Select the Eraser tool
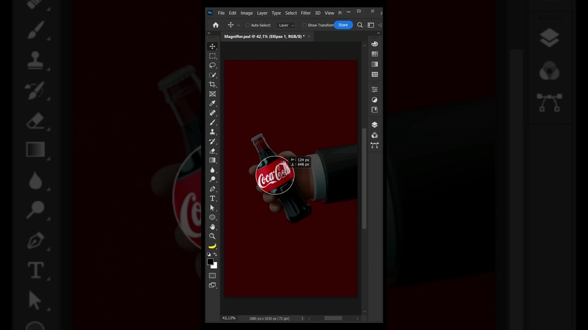 [x=212, y=151]
